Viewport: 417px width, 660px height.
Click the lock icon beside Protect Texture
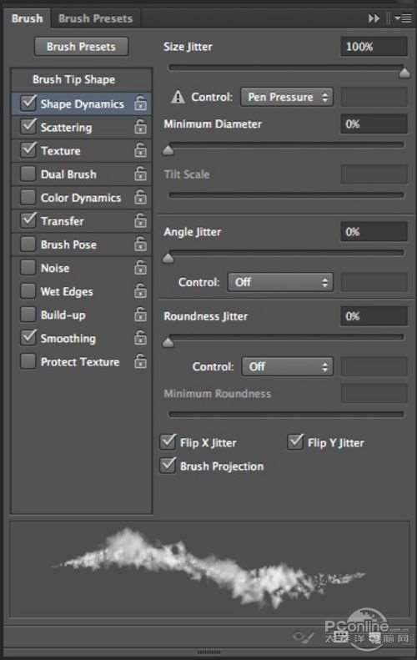coord(141,361)
